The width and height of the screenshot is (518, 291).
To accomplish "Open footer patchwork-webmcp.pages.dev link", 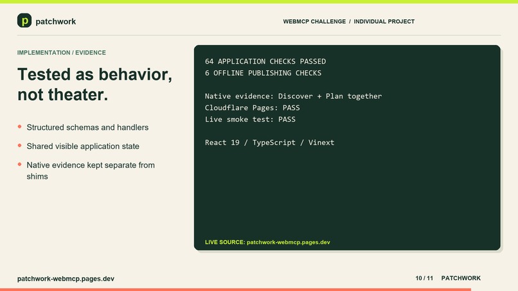I will click(x=66, y=278).
